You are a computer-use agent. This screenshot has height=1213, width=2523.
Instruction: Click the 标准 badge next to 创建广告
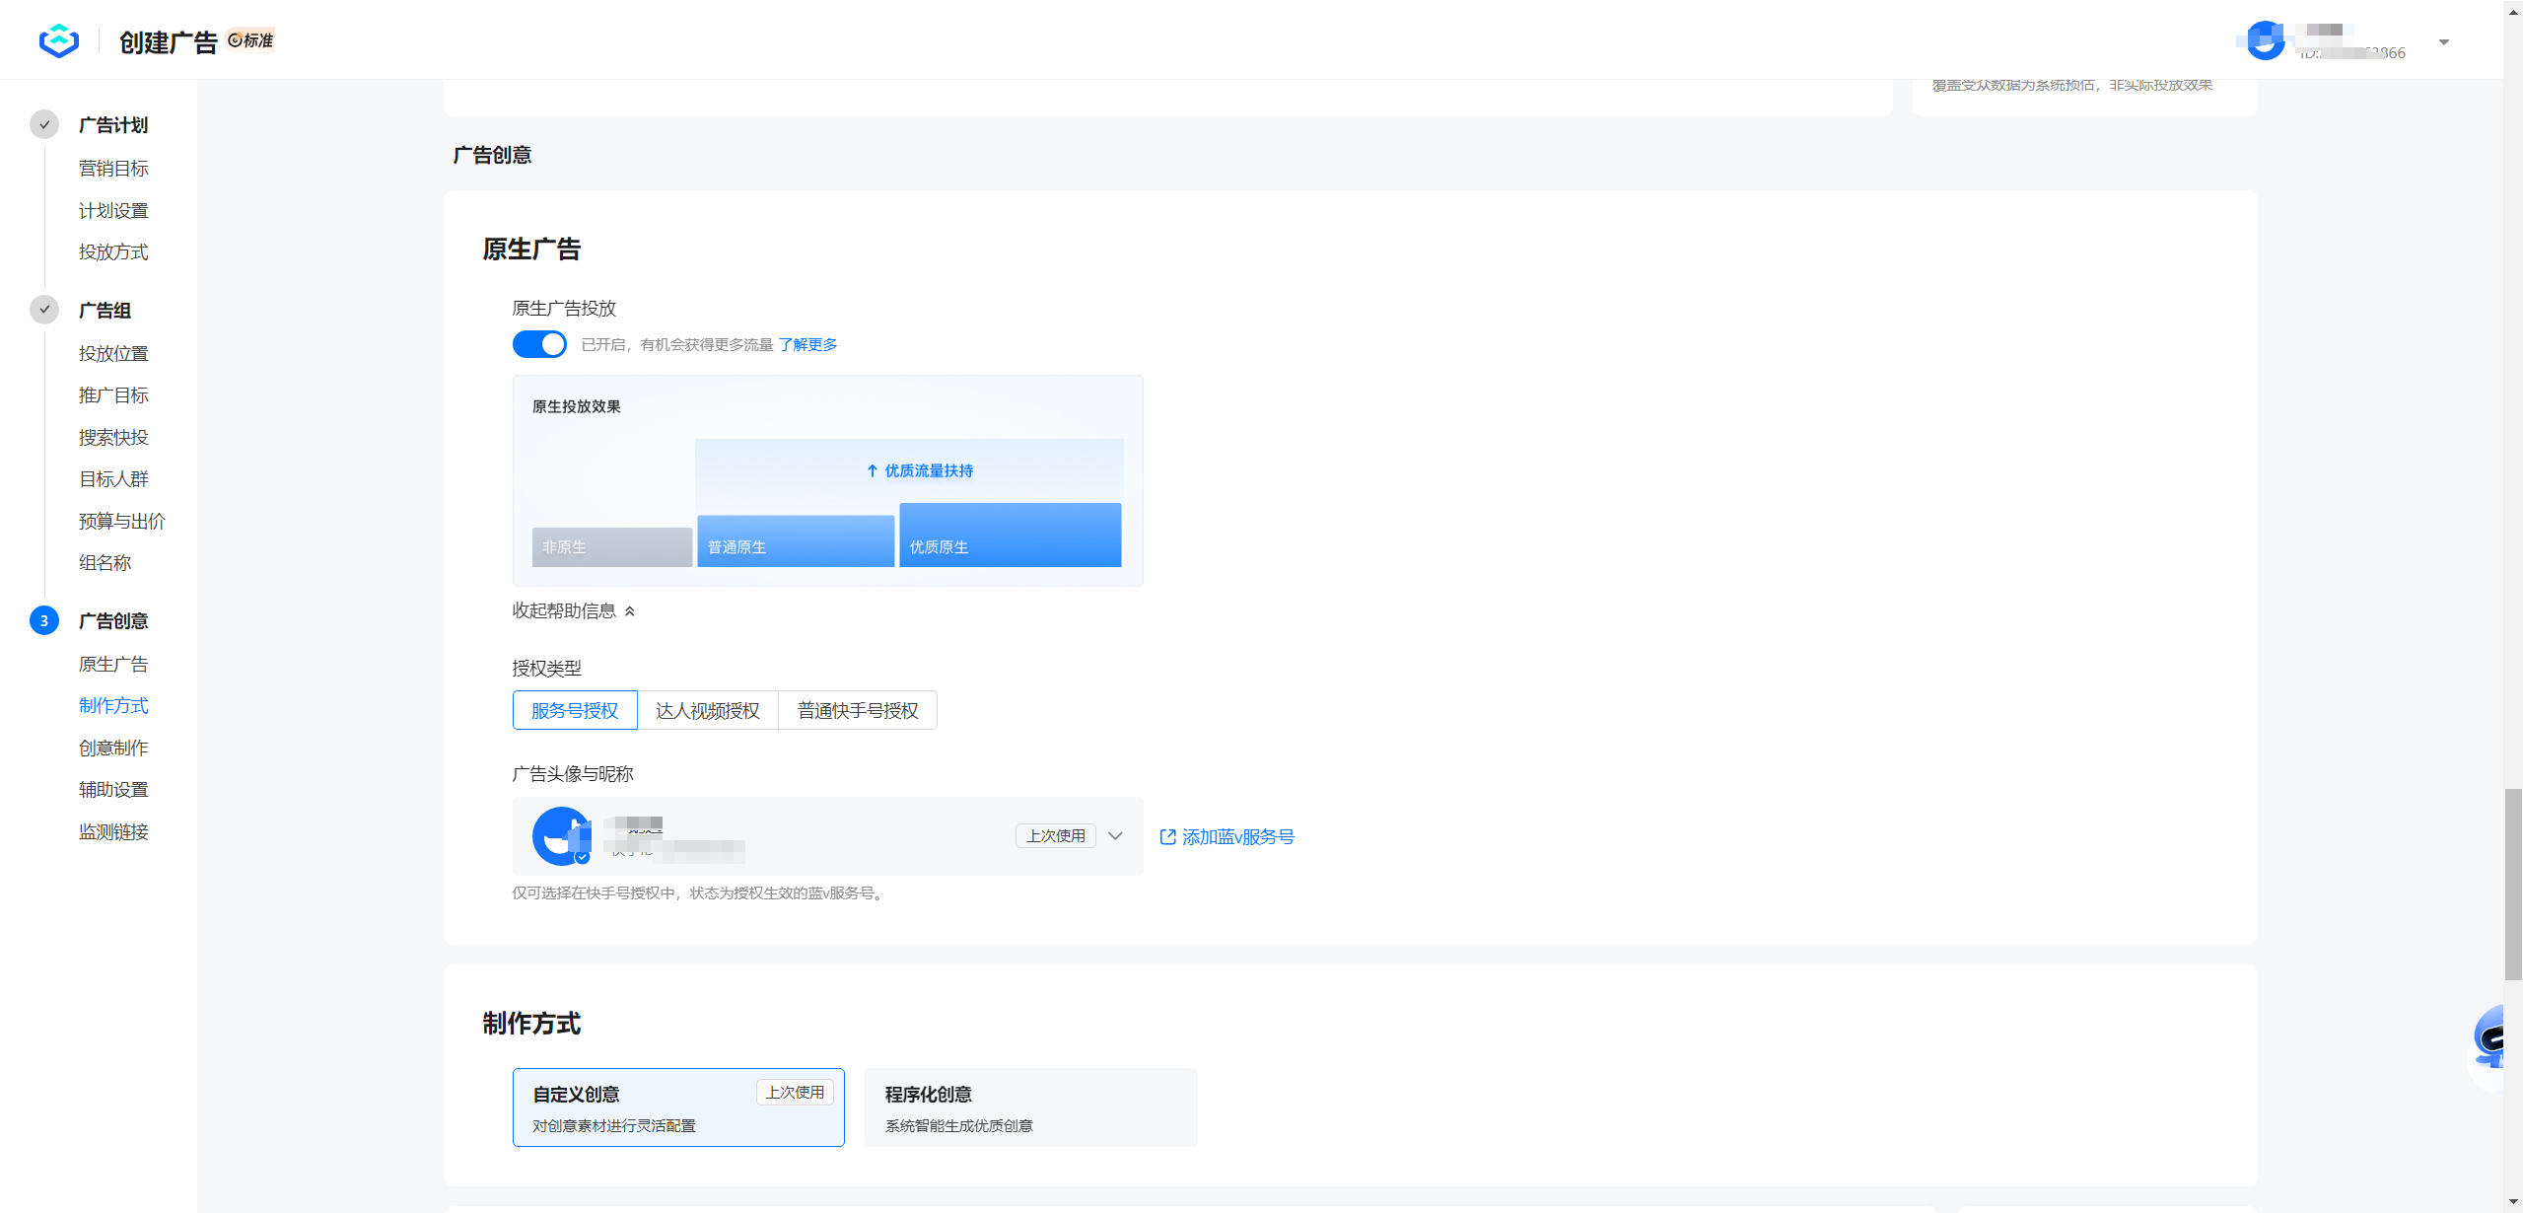click(x=250, y=40)
